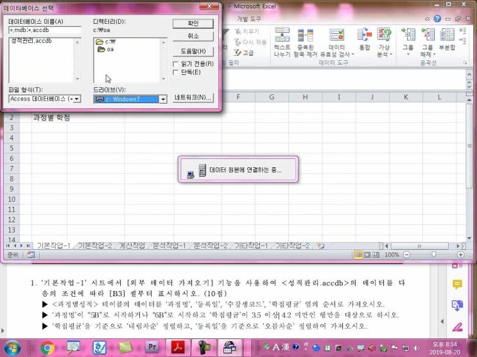The image size is (477, 357).
Task: Open Adobe Acrobat Reader in taskbar
Action: pyautogui.click(x=178, y=347)
